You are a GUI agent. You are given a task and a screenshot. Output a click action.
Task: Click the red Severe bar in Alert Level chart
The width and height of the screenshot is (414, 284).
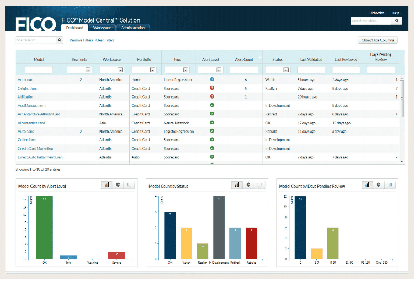pos(116,255)
